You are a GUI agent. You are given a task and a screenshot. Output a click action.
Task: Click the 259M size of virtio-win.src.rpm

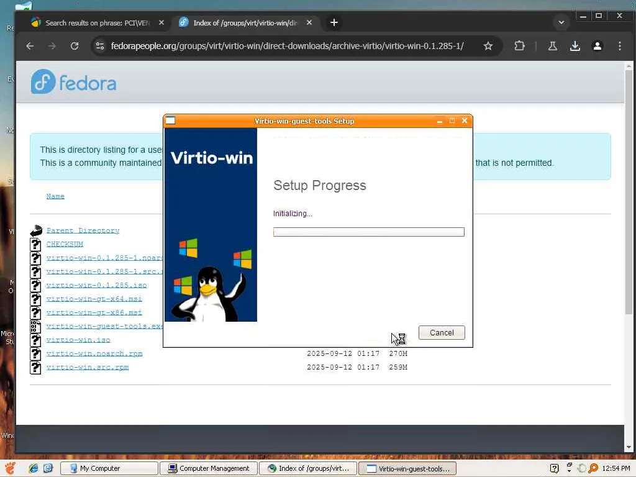pyautogui.click(x=398, y=367)
